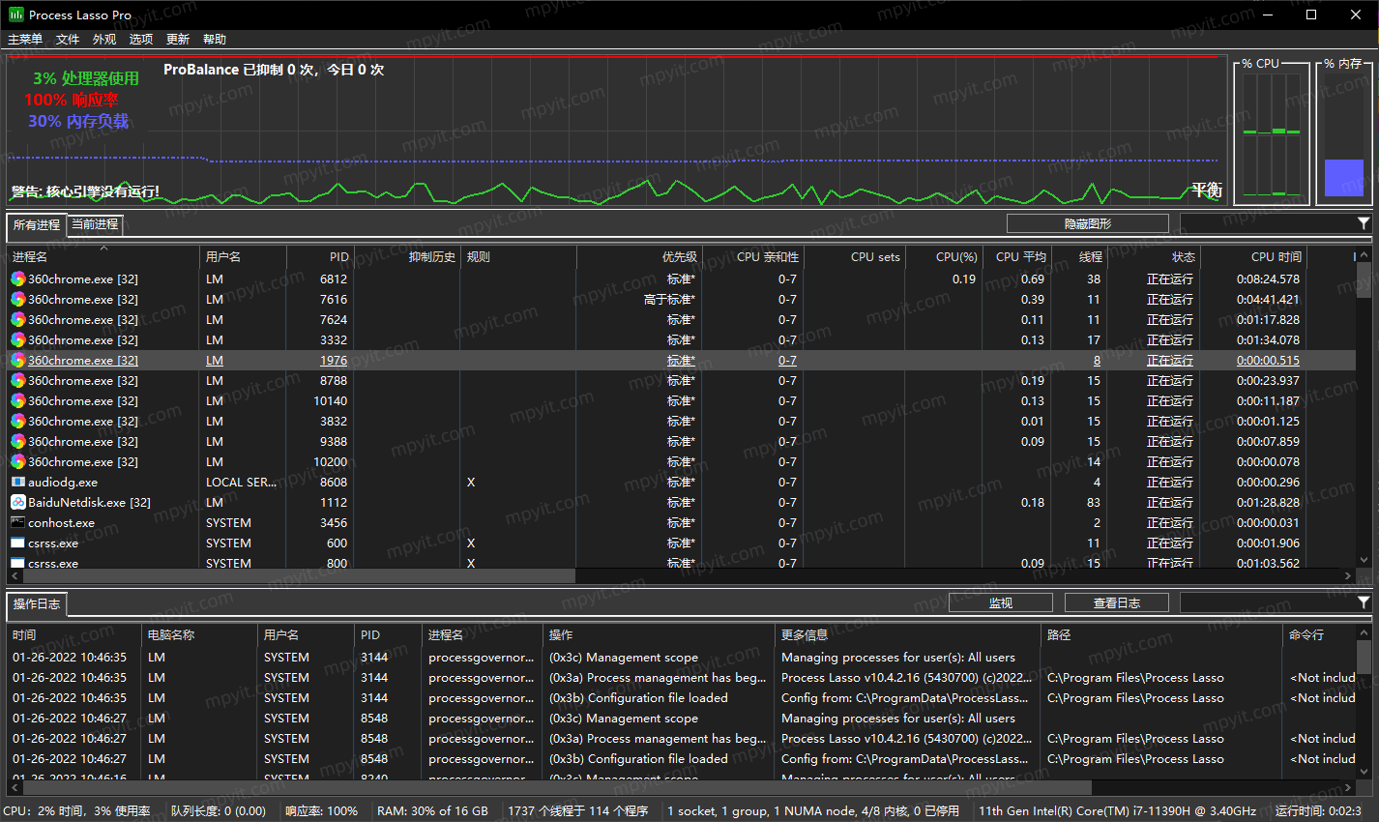
Task: Click the audiodg.exe process icon
Action: click(x=18, y=482)
